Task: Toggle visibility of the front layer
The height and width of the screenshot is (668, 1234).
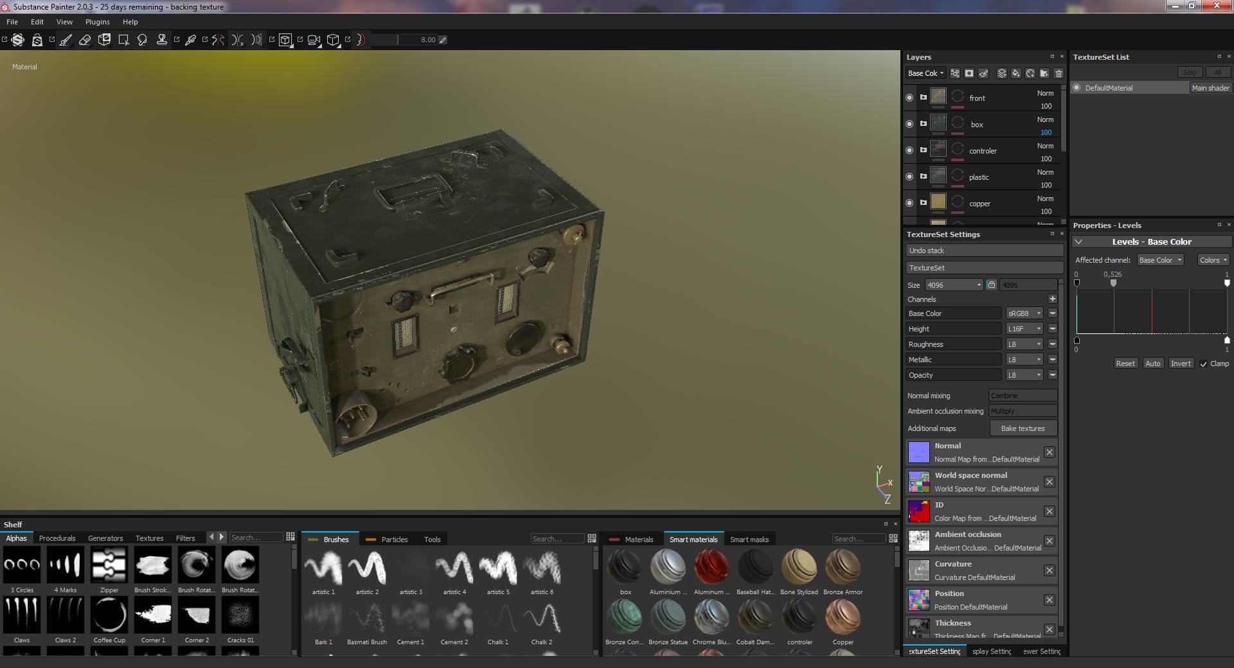Action: point(909,98)
